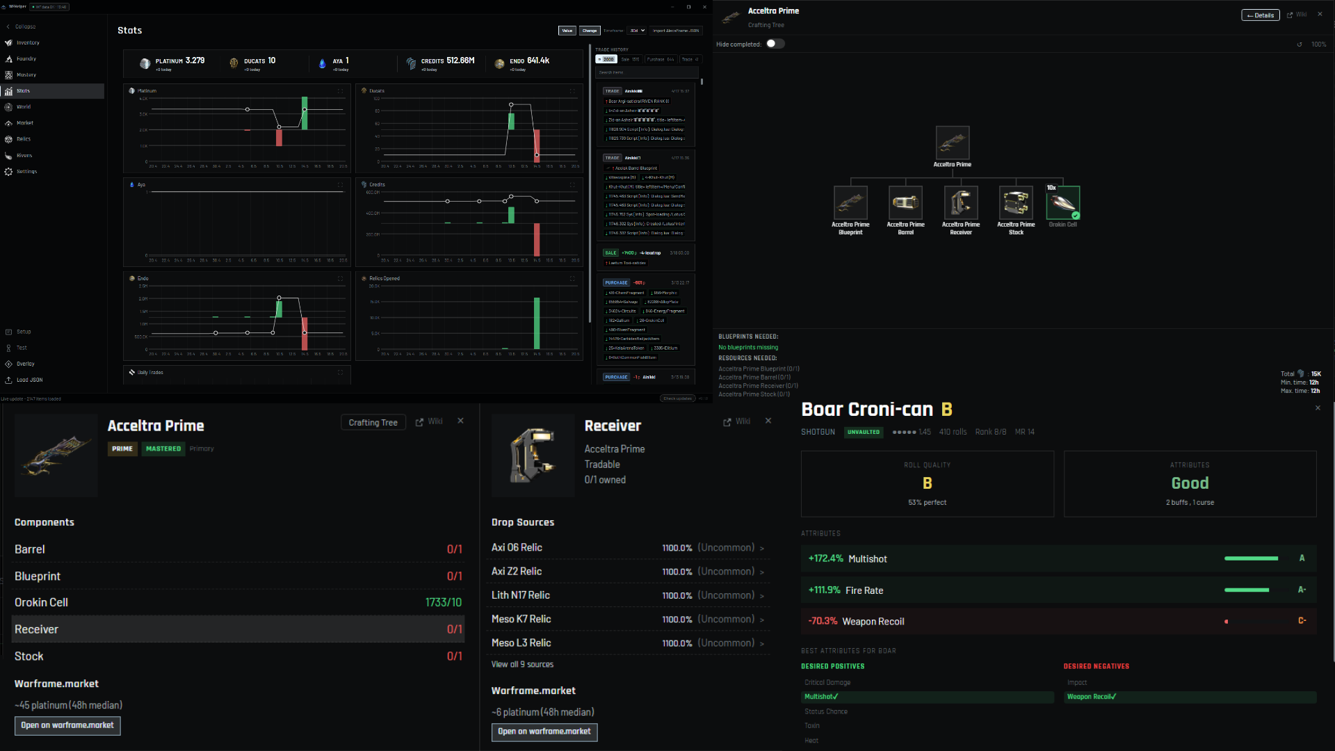Viewport: 1335px width, 751px height.
Task: Expand the Axi Z2 Relic drop source
Action: (628, 572)
